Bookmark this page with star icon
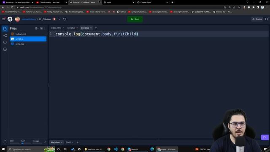Screen dimensions: 270x152 pyautogui.click(x=239, y=7)
